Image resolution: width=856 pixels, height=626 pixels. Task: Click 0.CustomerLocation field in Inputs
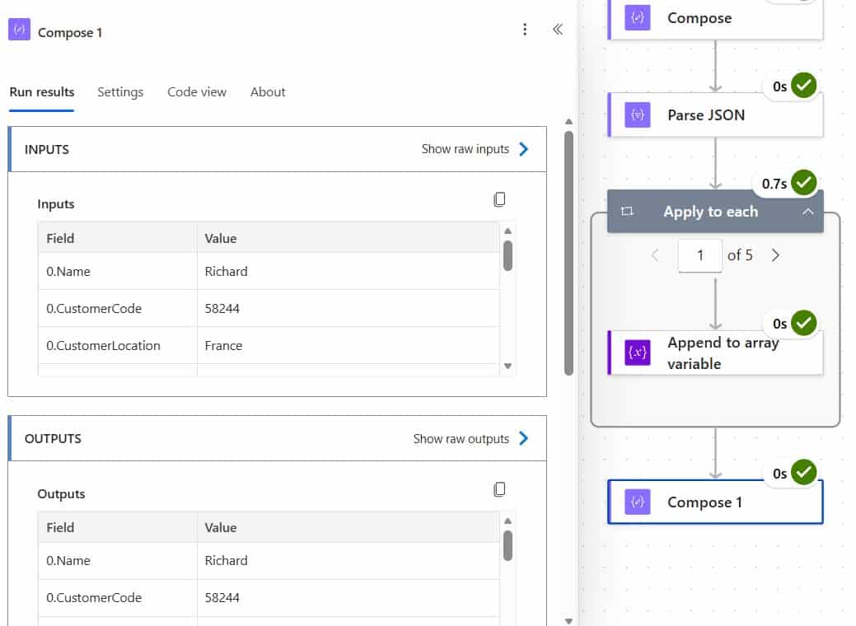coord(103,345)
